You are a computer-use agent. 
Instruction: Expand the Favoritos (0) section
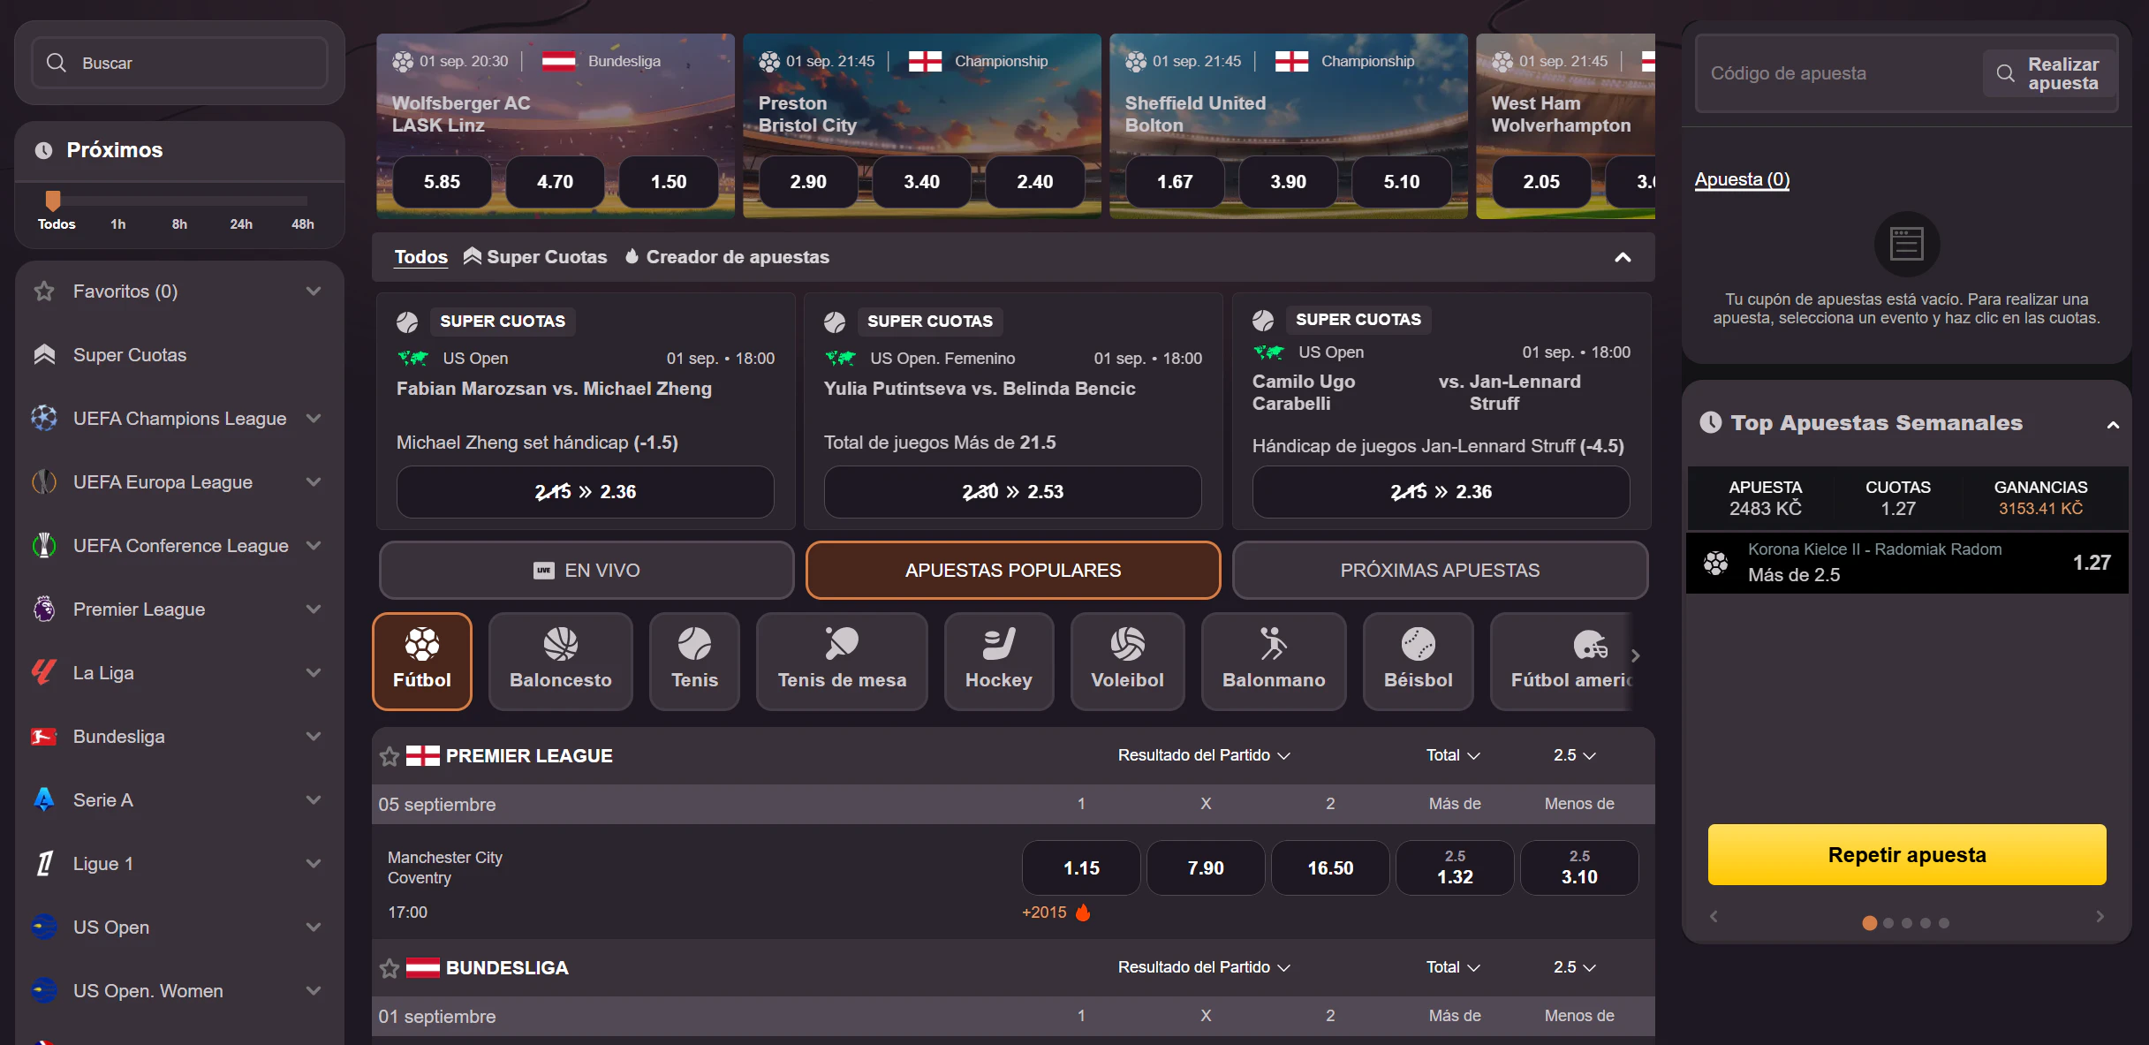coord(314,291)
